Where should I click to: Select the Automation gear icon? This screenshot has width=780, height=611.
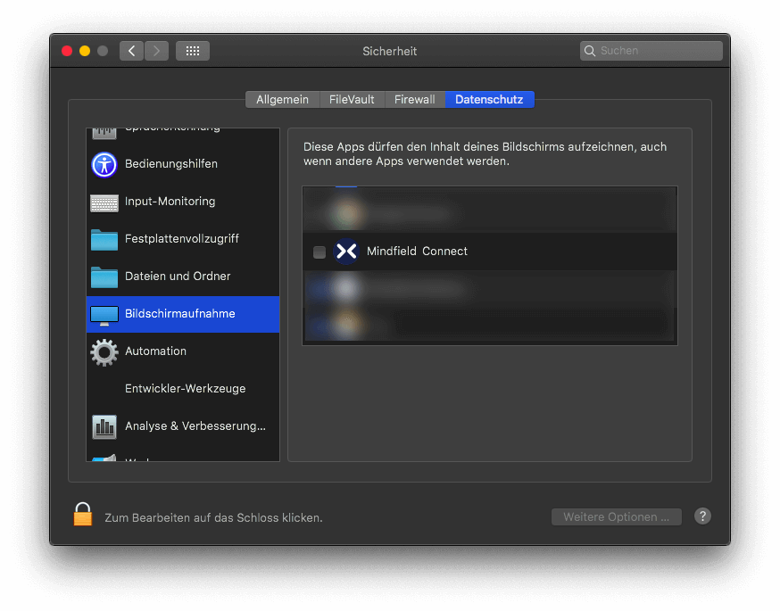click(104, 352)
